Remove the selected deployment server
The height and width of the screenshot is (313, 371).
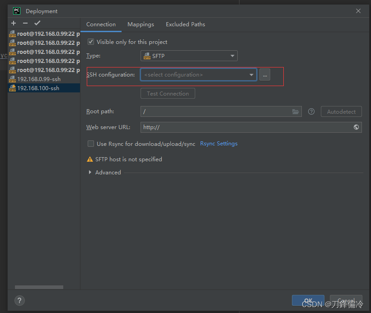coord(25,23)
